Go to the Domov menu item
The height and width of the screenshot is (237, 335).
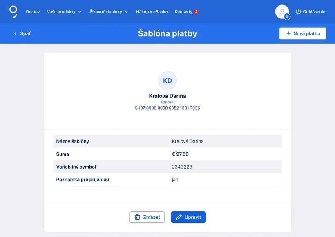click(x=33, y=12)
